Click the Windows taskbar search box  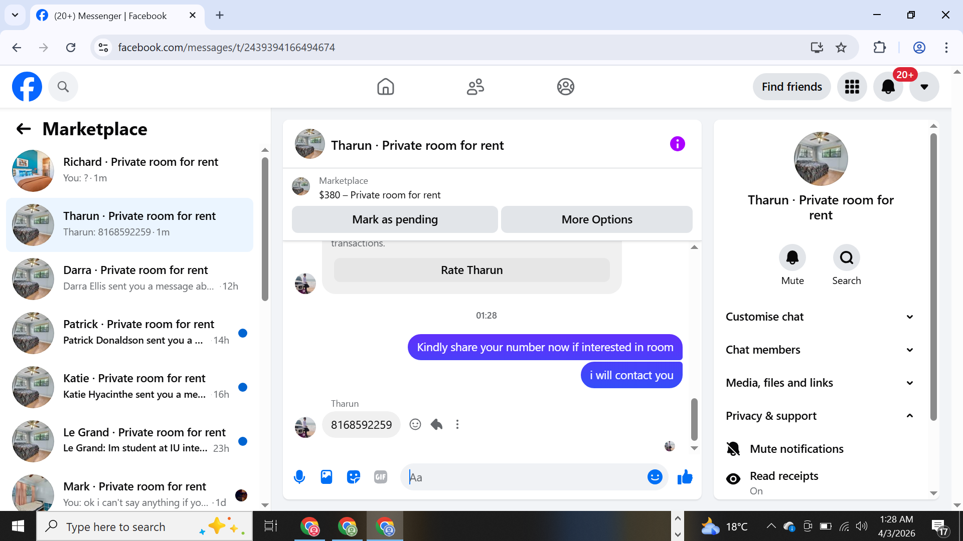[144, 526]
